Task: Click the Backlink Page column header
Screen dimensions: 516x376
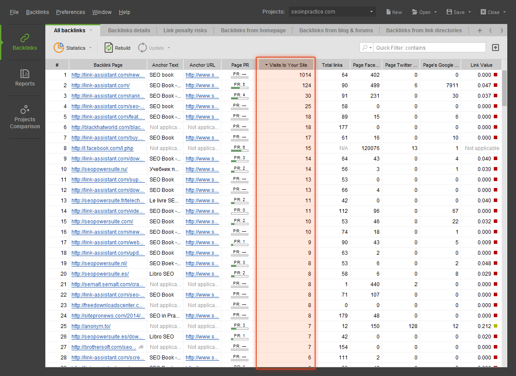Action: coord(108,65)
